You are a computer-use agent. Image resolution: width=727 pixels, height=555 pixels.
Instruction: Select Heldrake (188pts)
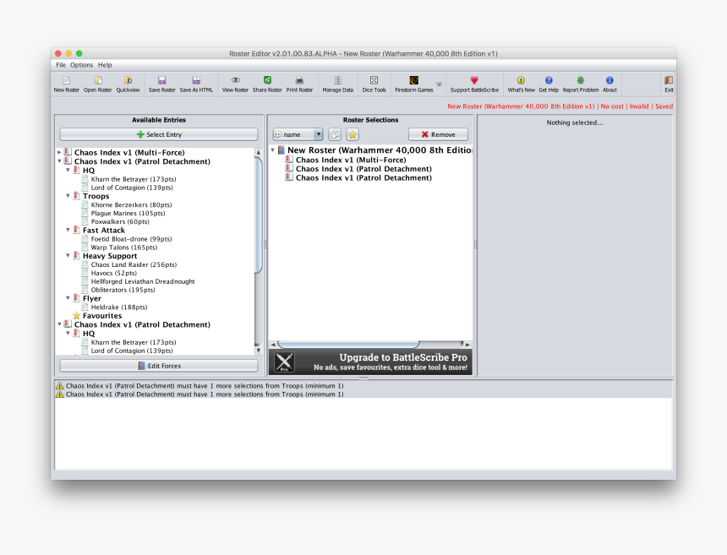pyautogui.click(x=119, y=307)
